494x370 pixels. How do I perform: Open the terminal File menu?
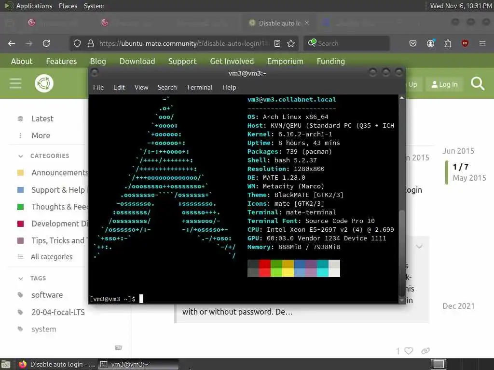(98, 88)
